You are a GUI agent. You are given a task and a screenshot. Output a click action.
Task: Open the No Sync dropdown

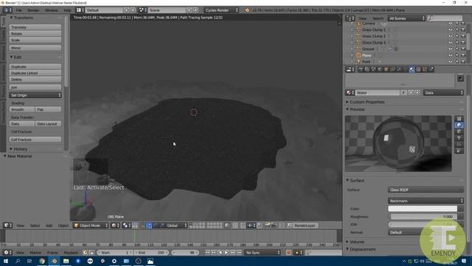click(x=263, y=253)
